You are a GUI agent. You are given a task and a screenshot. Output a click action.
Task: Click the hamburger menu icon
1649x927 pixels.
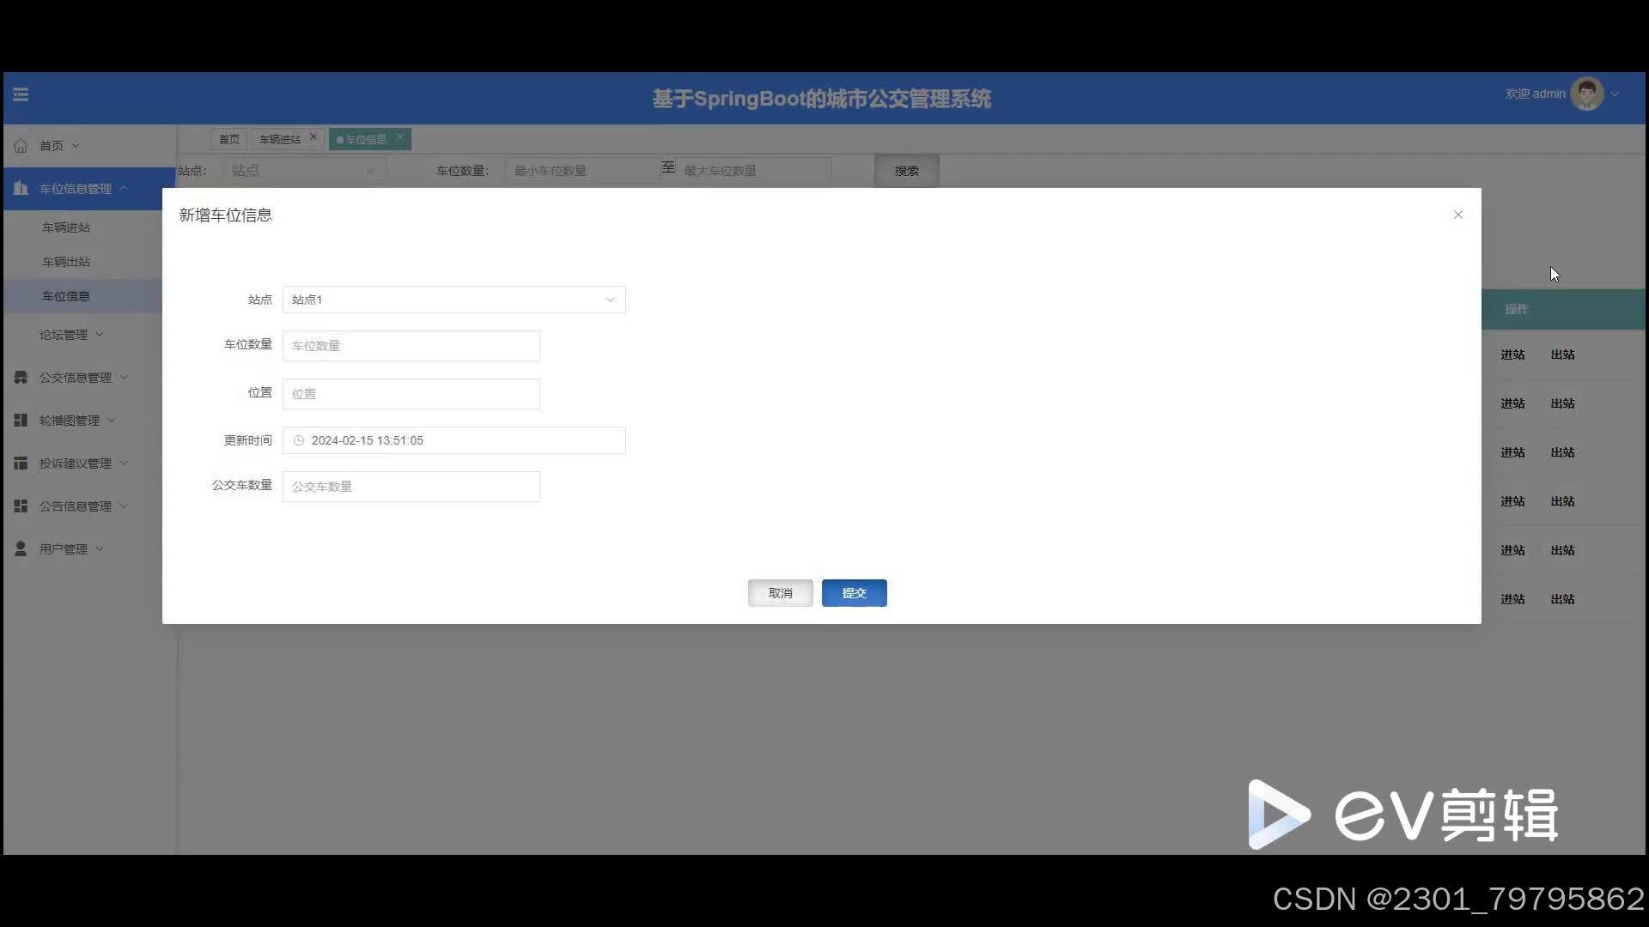[21, 94]
